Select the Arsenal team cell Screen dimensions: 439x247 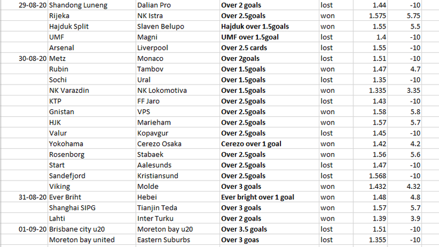click(x=92, y=48)
